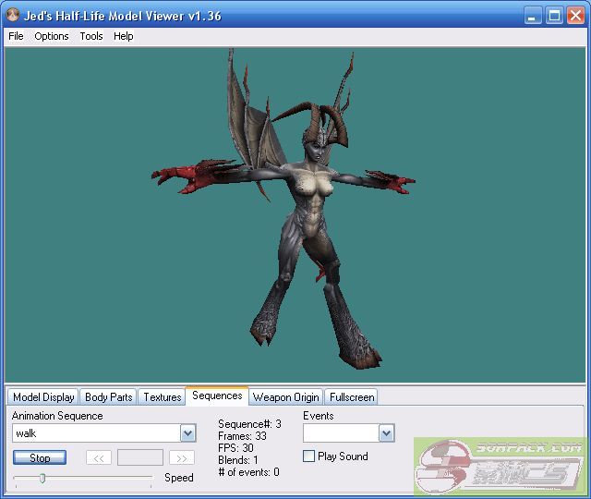Click the 'FPS: 30' text
591x499 pixels.
tap(235, 448)
